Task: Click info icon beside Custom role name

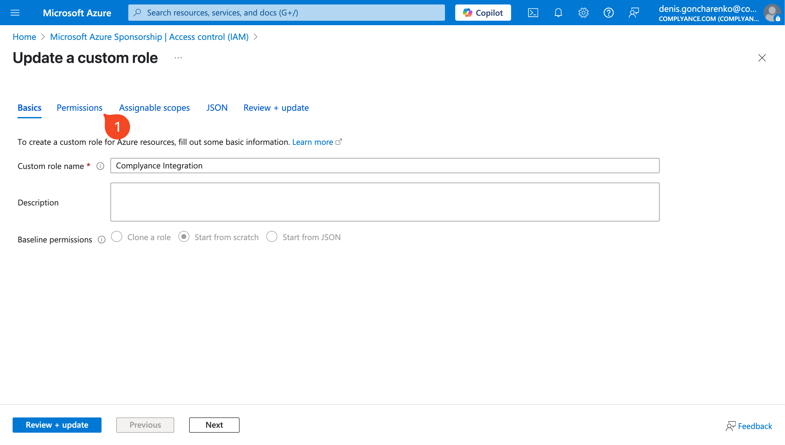Action: pos(100,166)
